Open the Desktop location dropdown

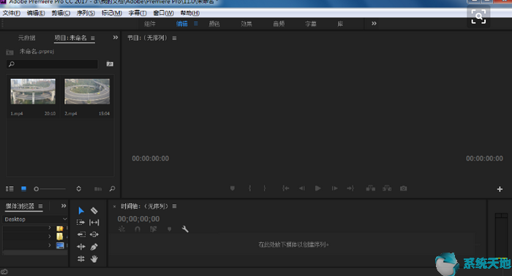pos(35,219)
